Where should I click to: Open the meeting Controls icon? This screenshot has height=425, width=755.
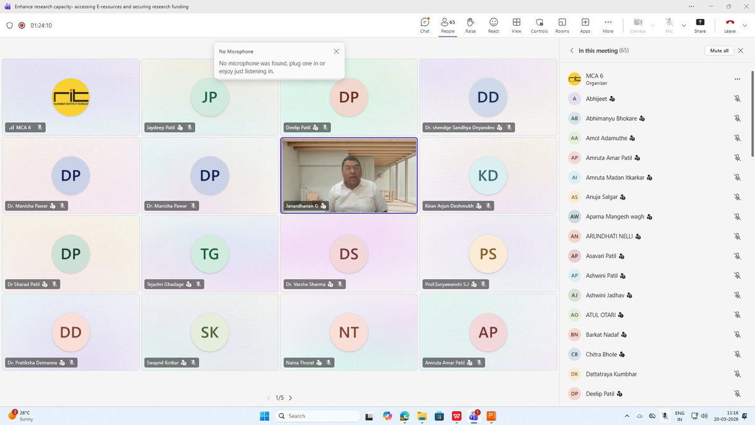(539, 25)
